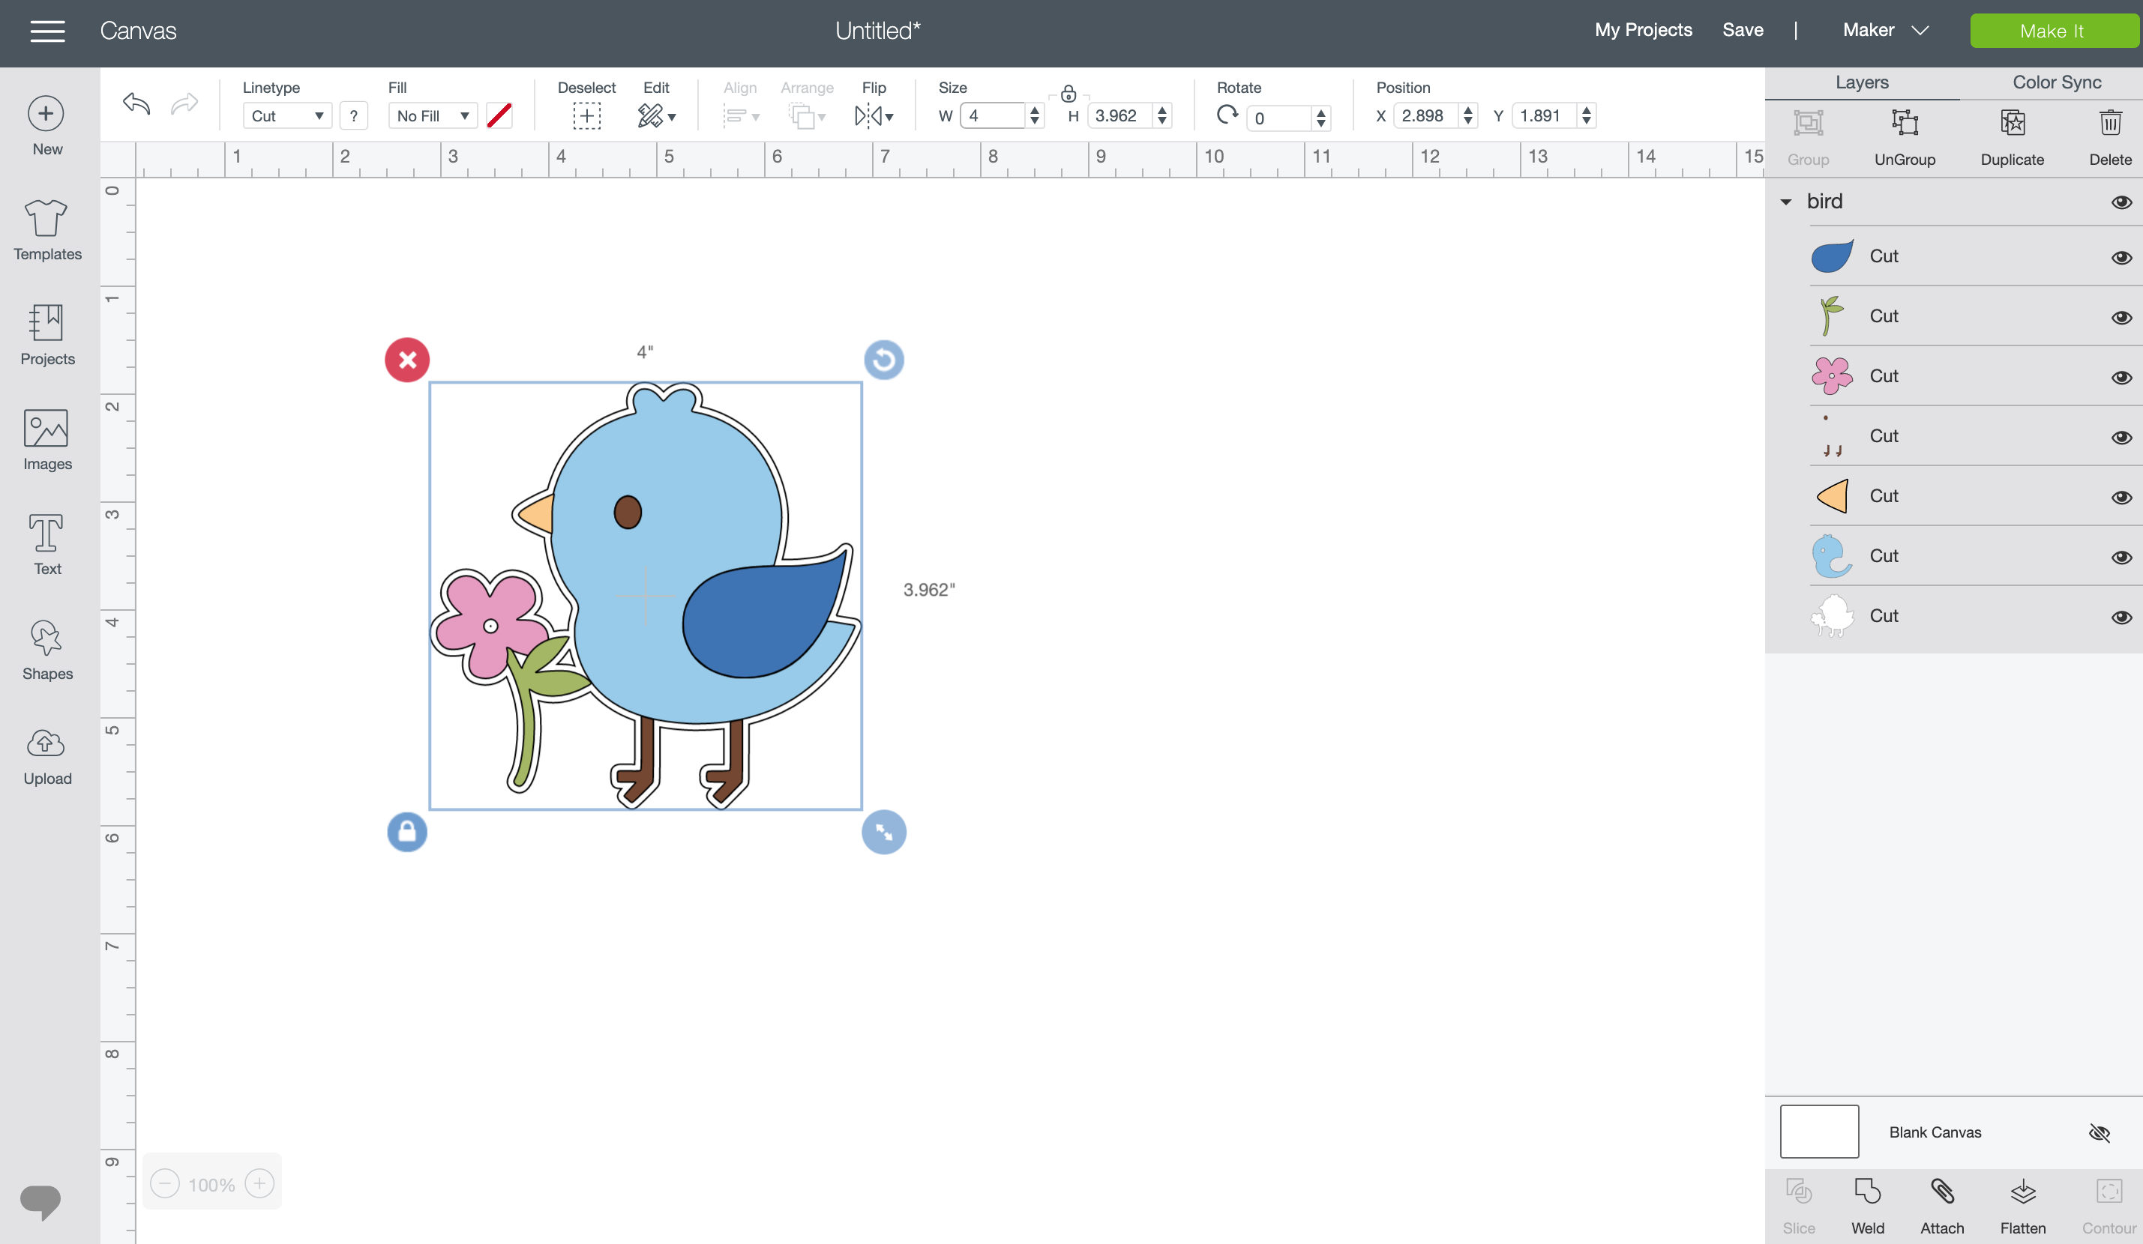This screenshot has width=2143, height=1244.
Task: Click the fill color swatch
Action: [499, 115]
